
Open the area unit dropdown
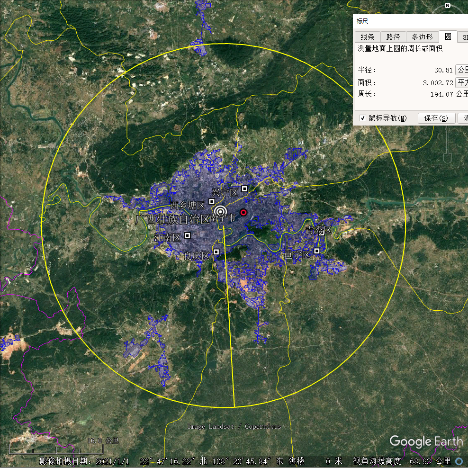coord(461,83)
